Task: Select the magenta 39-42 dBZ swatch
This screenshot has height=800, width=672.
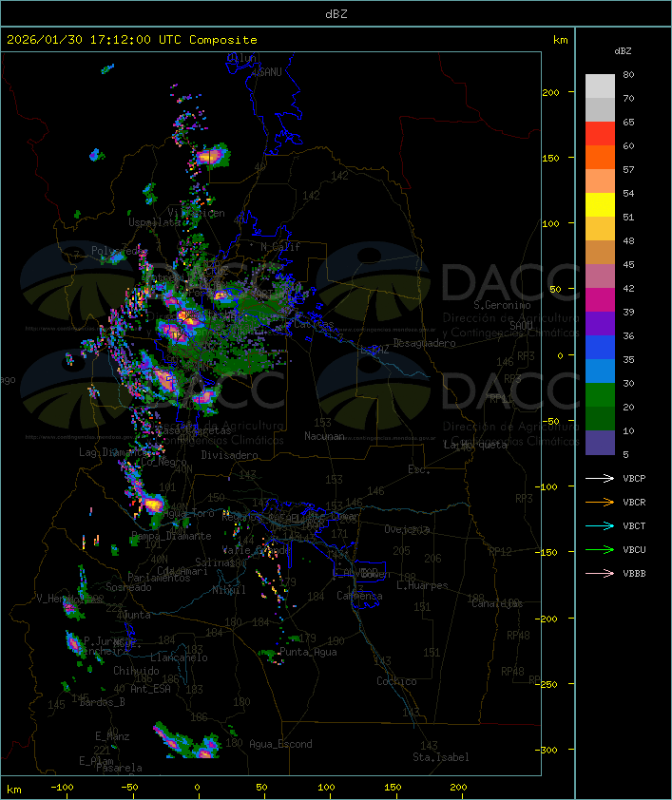Action: [x=600, y=300]
